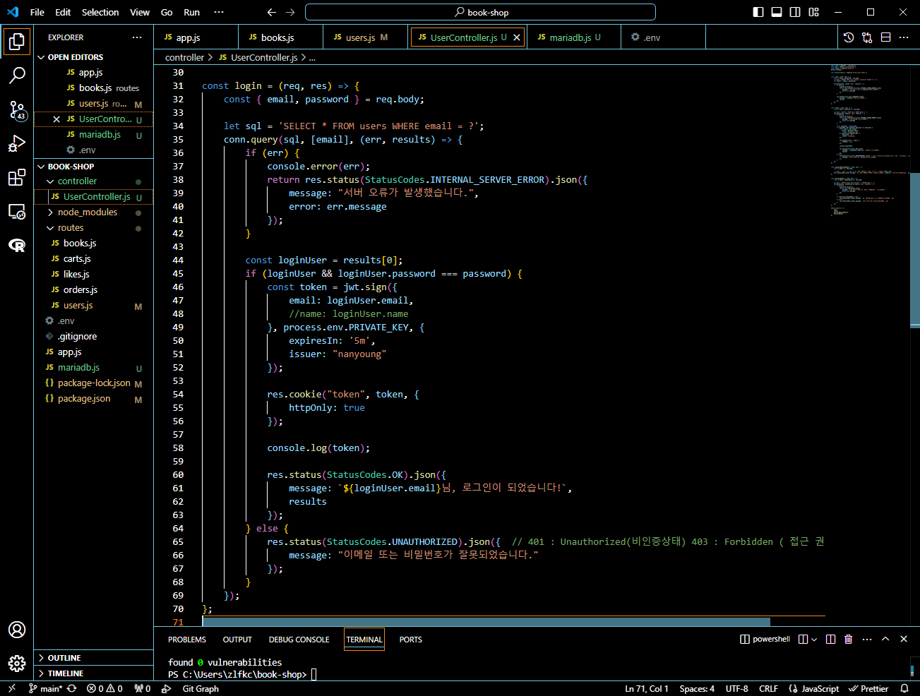Open Source Control view with 43 changes
The width and height of the screenshot is (920, 696).
17,109
